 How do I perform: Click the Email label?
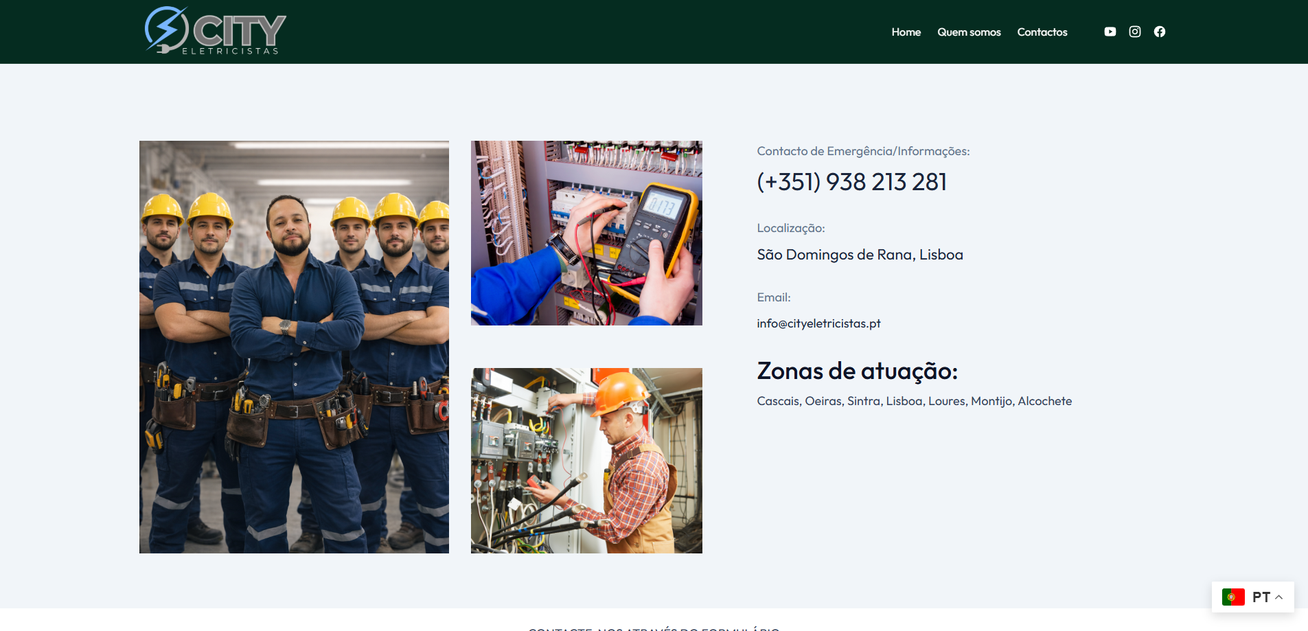(x=773, y=297)
